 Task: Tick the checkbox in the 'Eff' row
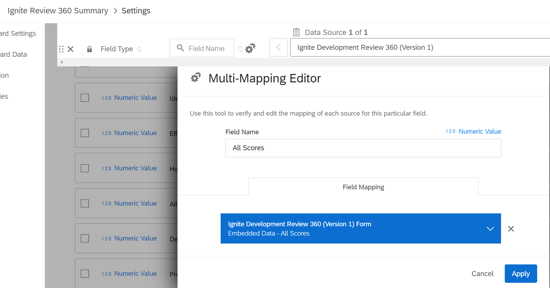click(x=85, y=133)
